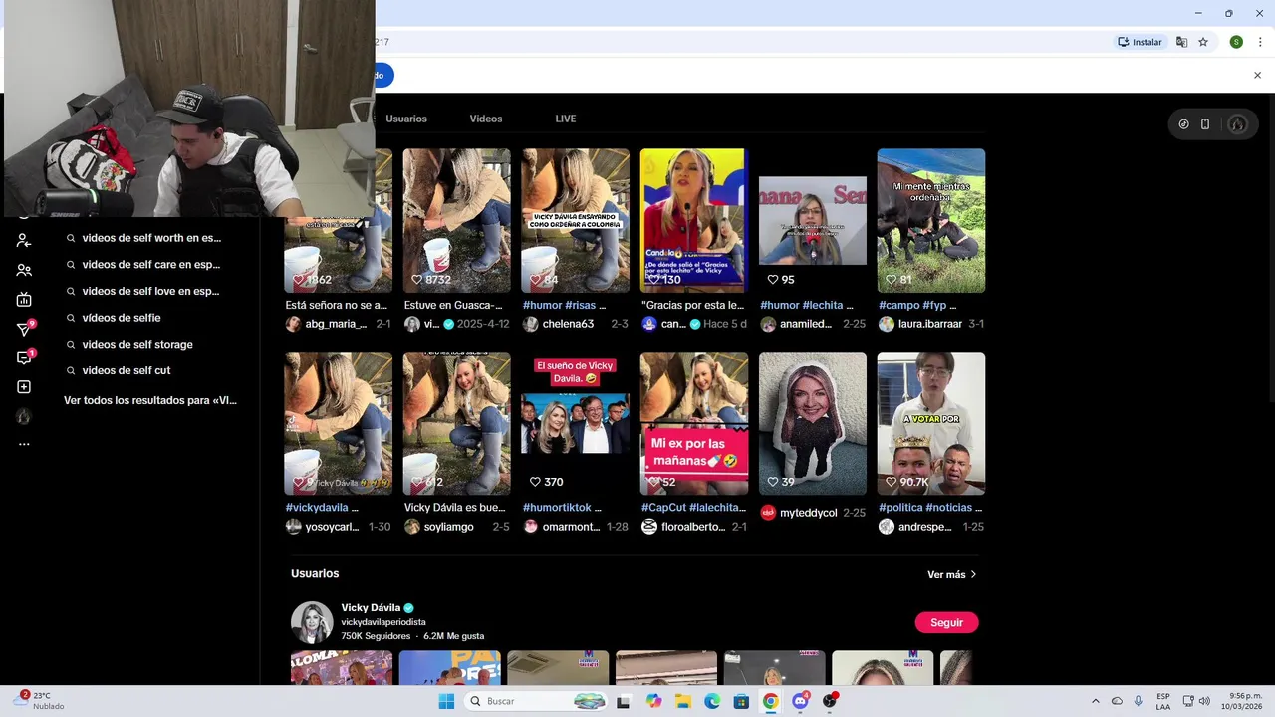This screenshot has height=717, width=1275.
Task: Show hidden tray icons chevron
Action: [1096, 701]
